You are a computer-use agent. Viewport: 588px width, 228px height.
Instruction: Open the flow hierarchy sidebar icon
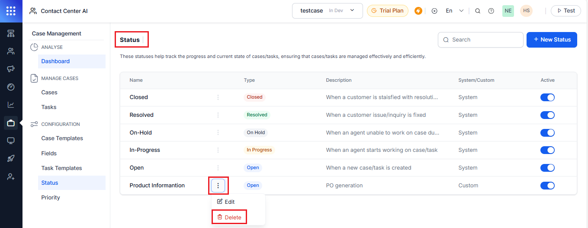(11, 33)
